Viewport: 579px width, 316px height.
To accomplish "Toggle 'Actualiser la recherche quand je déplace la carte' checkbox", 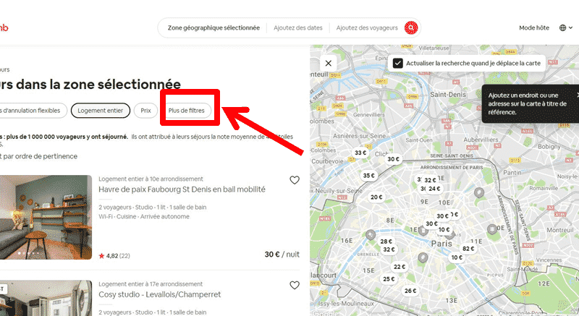I will click(397, 63).
